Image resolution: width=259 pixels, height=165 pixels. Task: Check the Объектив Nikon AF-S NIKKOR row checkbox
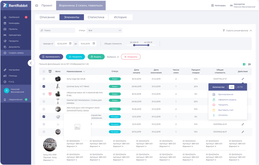(x=44, y=94)
